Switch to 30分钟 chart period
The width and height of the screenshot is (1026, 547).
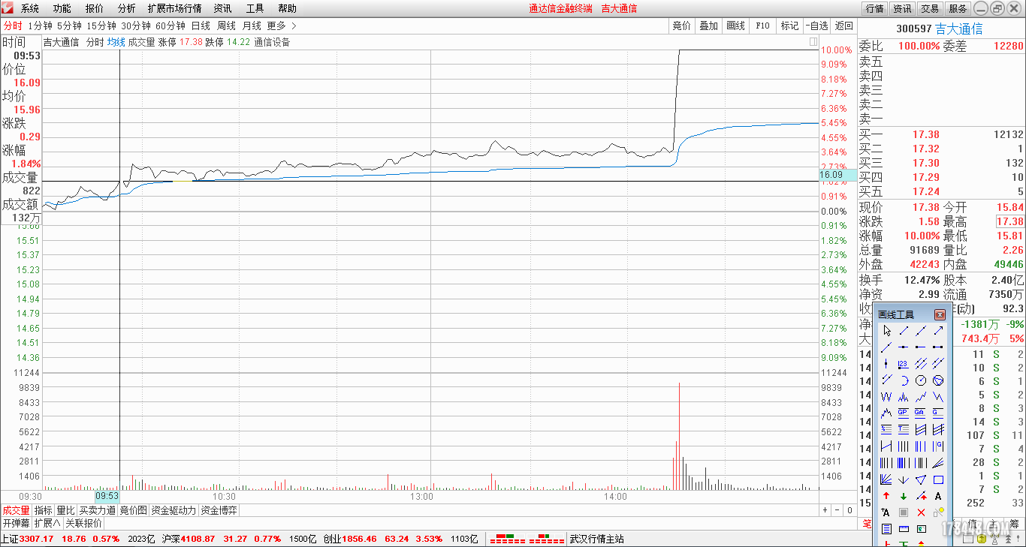136,26
